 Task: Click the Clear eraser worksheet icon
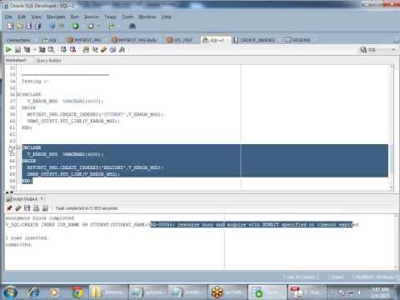tap(104, 50)
